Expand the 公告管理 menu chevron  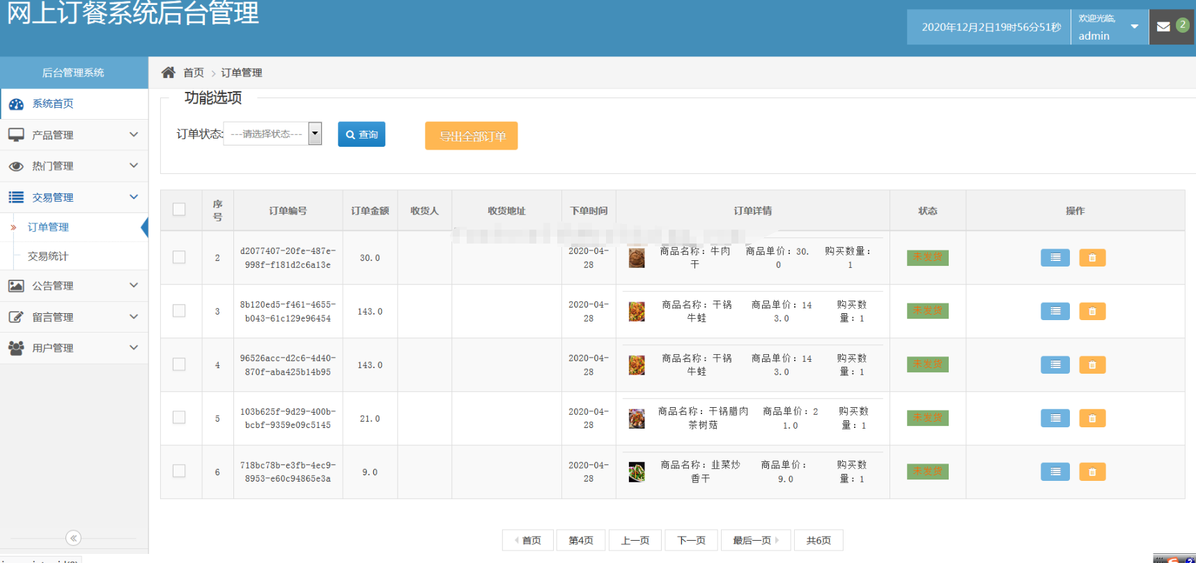(x=134, y=285)
